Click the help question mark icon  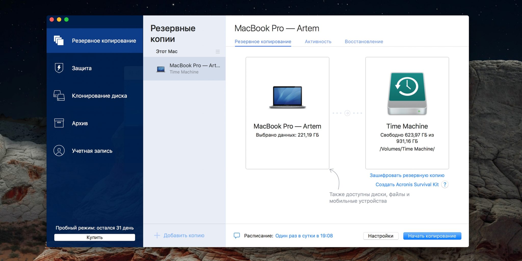[445, 185]
